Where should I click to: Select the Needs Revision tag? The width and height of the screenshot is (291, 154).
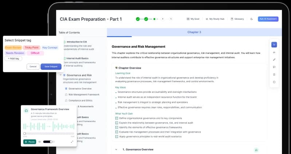click(15, 53)
